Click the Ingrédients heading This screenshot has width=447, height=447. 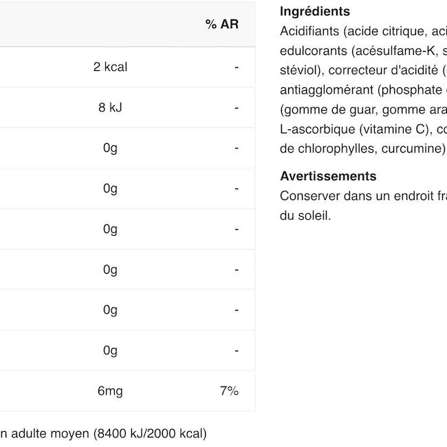point(315,11)
